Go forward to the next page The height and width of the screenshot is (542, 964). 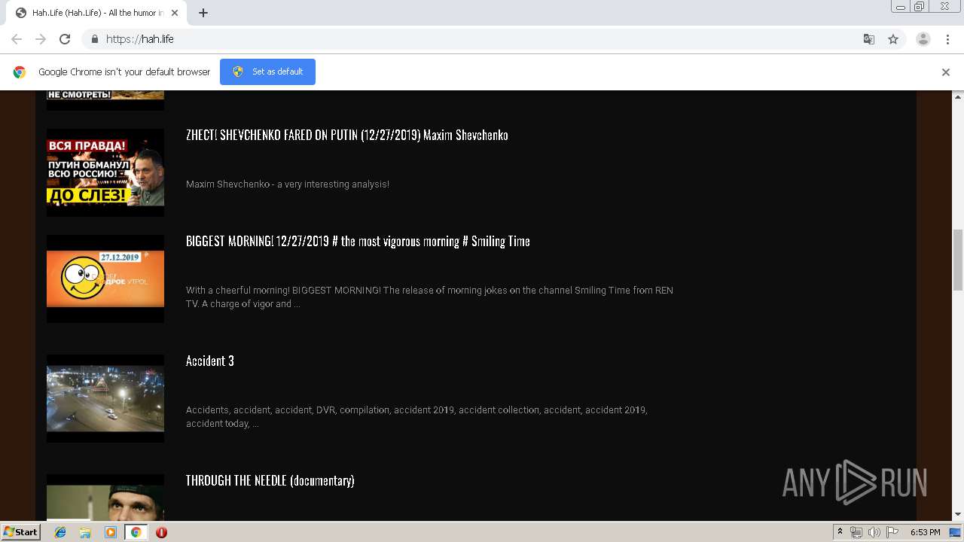point(41,39)
